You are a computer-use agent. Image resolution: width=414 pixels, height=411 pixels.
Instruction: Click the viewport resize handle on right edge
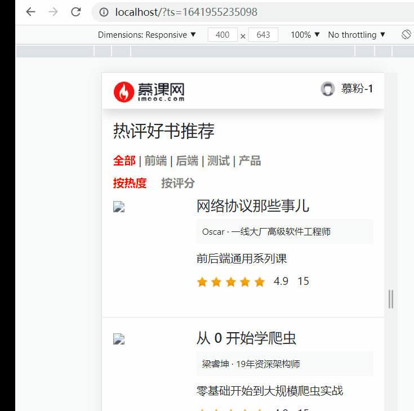click(x=391, y=299)
